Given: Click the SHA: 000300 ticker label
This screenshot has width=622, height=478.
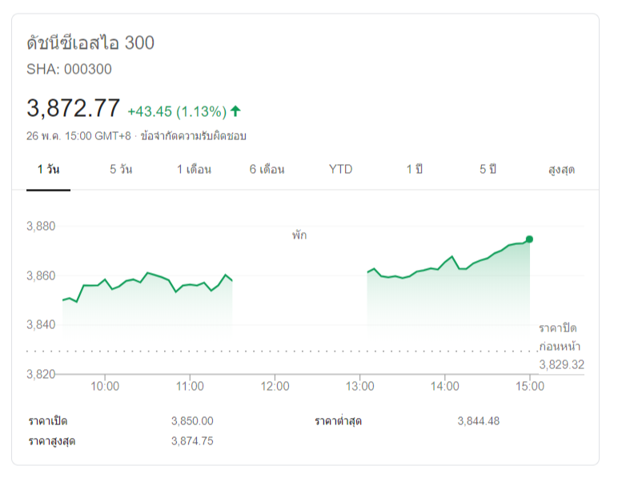Looking at the screenshot, I should coord(69,69).
